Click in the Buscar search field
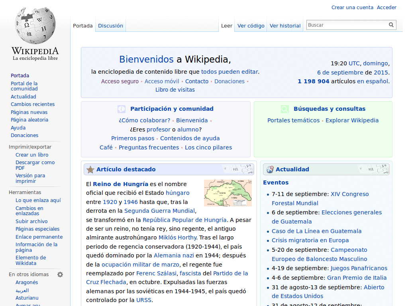Screen dimensions: 408x306 (347, 25)
